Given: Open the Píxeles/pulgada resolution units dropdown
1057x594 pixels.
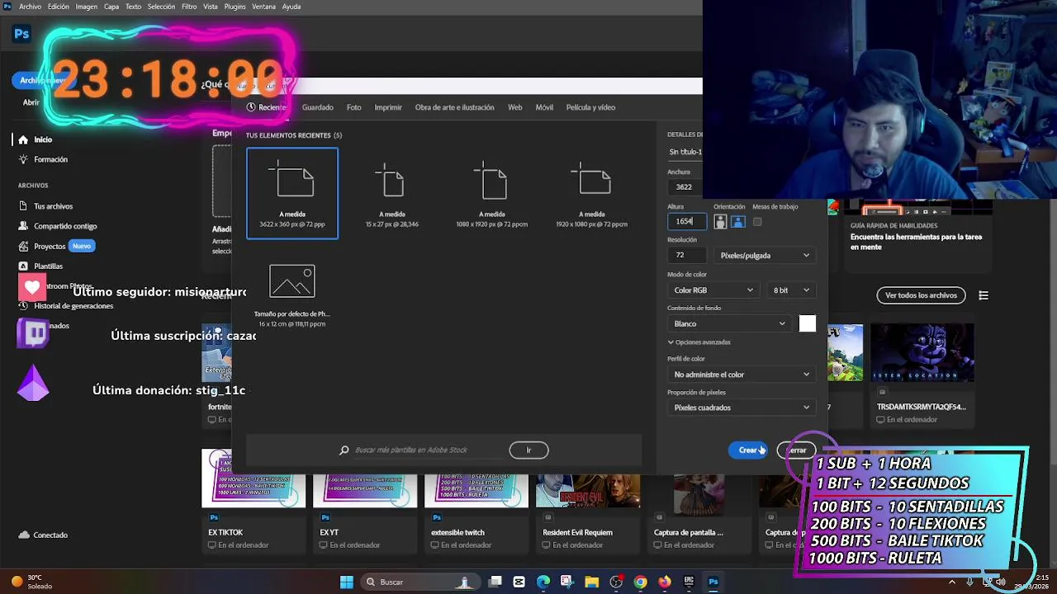Looking at the screenshot, I should (765, 256).
